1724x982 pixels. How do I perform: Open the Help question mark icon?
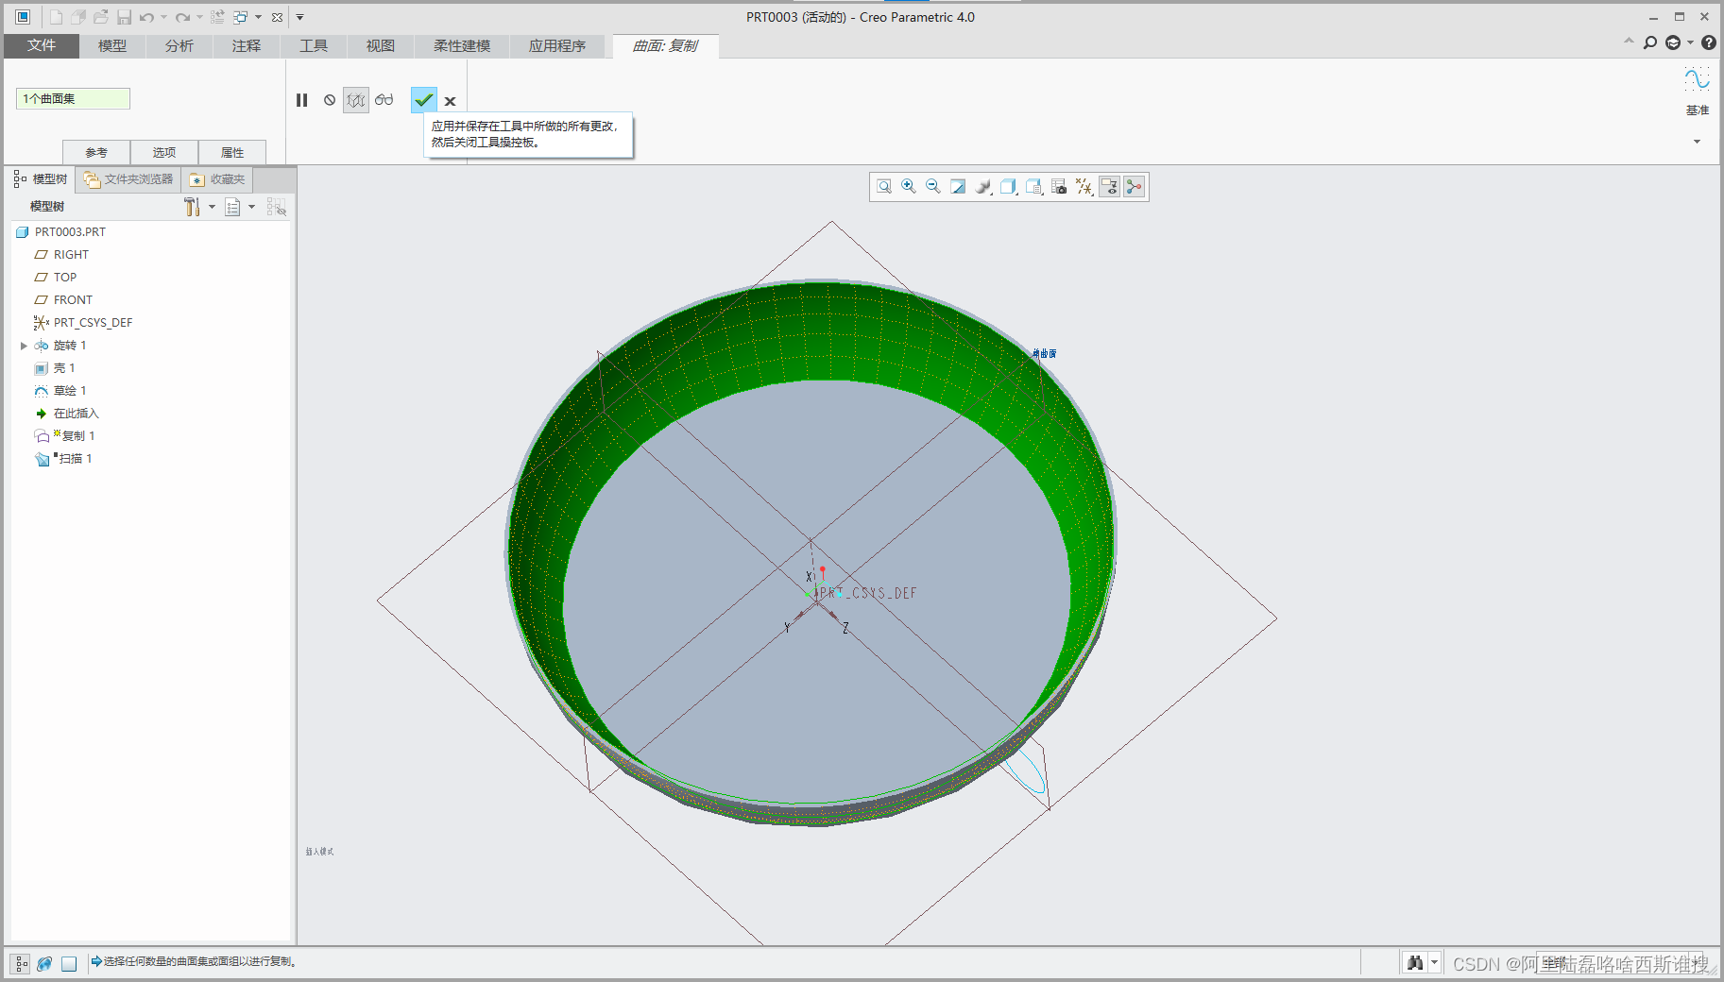coord(1709,42)
